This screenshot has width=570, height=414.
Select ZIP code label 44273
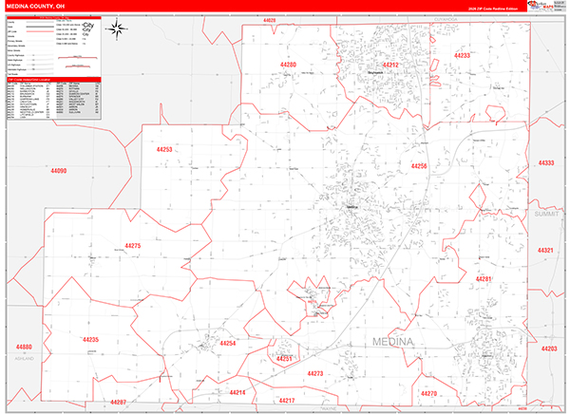tap(315, 373)
